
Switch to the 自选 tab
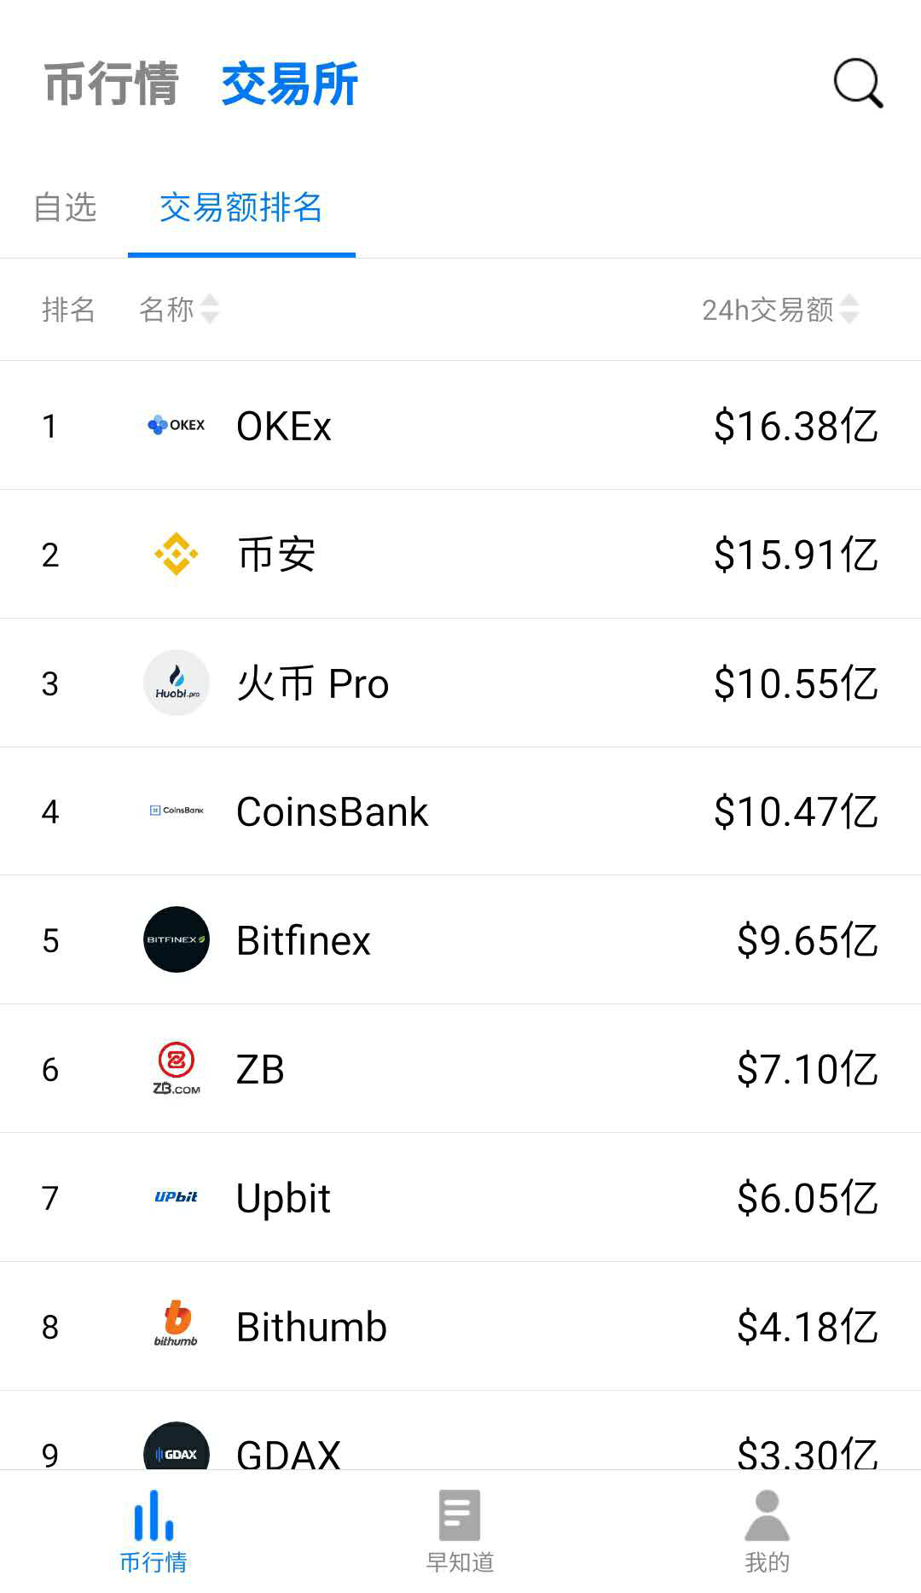pos(65,207)
